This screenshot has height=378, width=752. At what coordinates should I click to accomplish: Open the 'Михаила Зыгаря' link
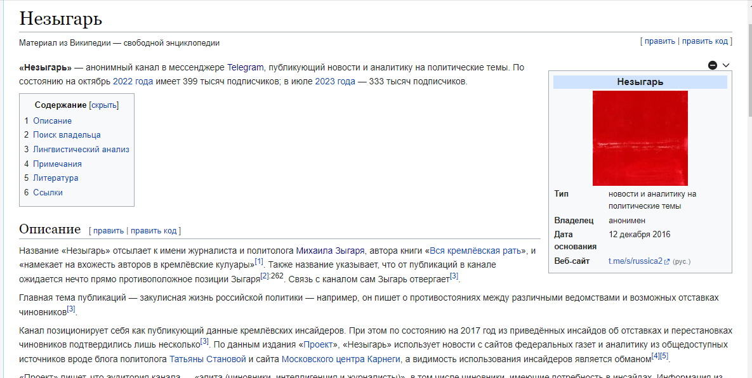click(x=331, y=251)
